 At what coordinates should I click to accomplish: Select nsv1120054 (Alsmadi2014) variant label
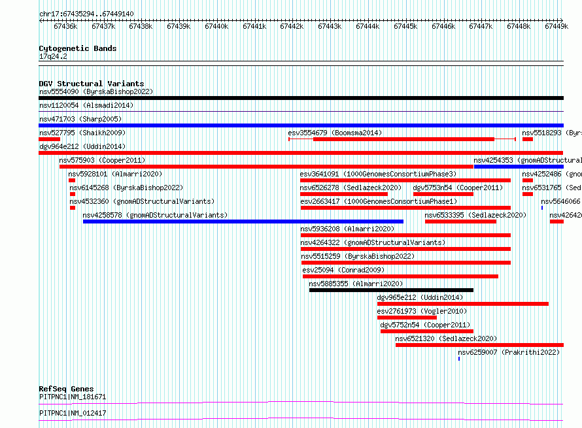(x=86, y=105)
